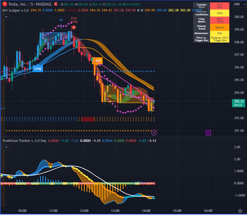Image resolution: width=247 pixels, height=215 pixels.
Task: Click the Current Alert label
Action: click(x=201, y=6)
